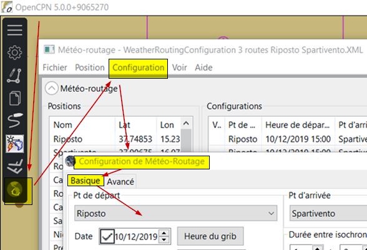Open the Weather Routing plugin globe icon
The width and height of the screenshot is (367, 250).
[x=14, y=189]
